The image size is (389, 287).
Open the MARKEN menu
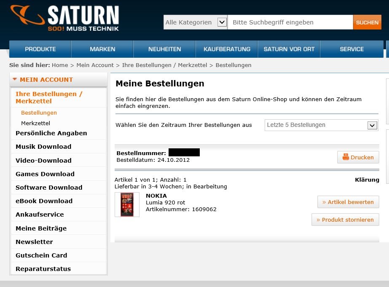[x=102, y=49]
